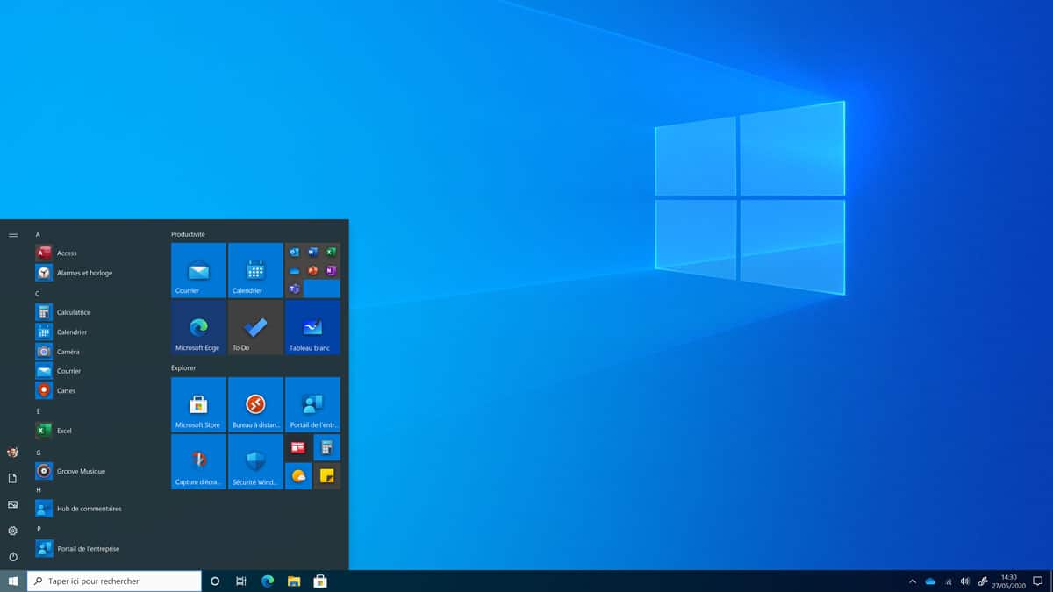Viewport: 1053px width, 592px height.
Task: Open Documents from the Start menu rail
Action: [13, 478]
